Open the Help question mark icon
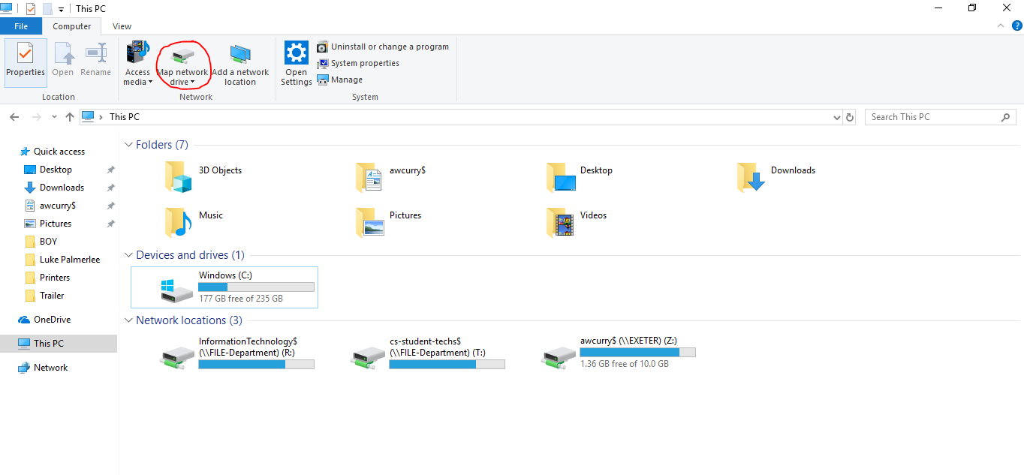The width and height of the screenshot is (1024, 475). click(x=1017, y=26)
